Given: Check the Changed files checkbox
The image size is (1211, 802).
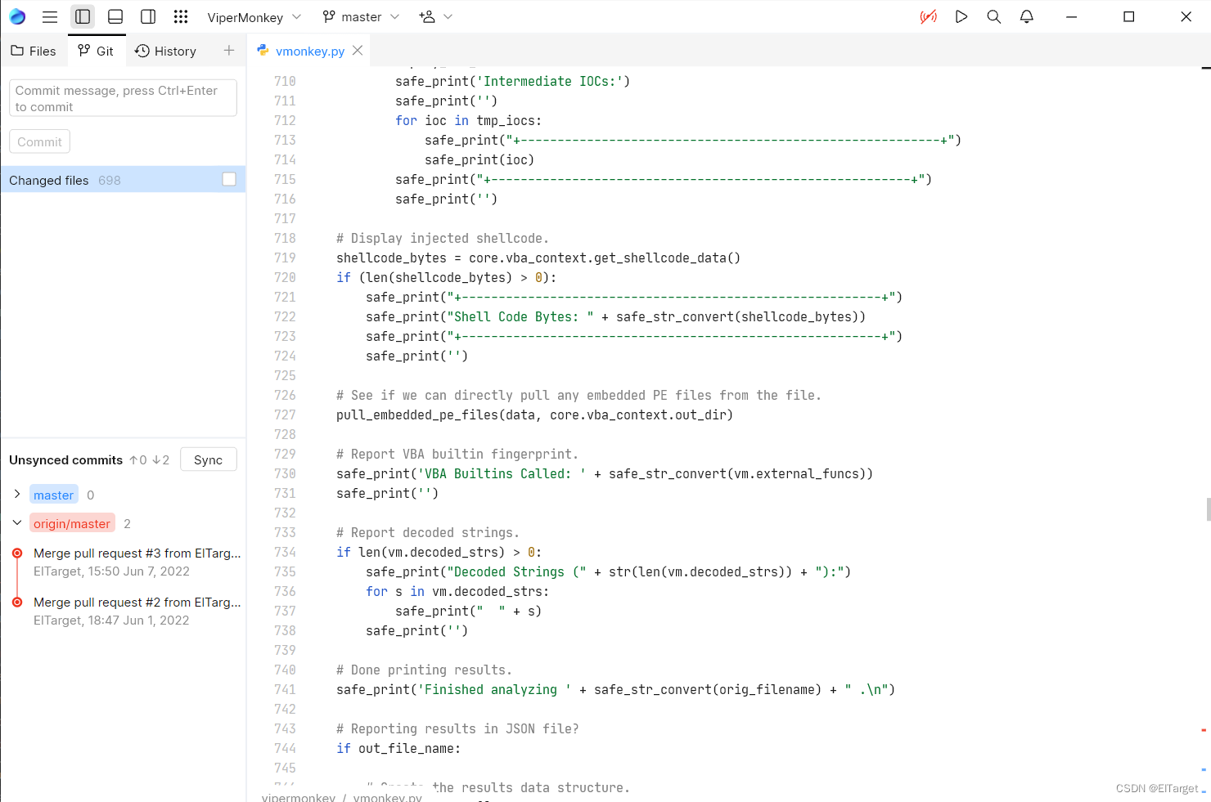Looking at the screenshot, I should click(x=229, y=179).
